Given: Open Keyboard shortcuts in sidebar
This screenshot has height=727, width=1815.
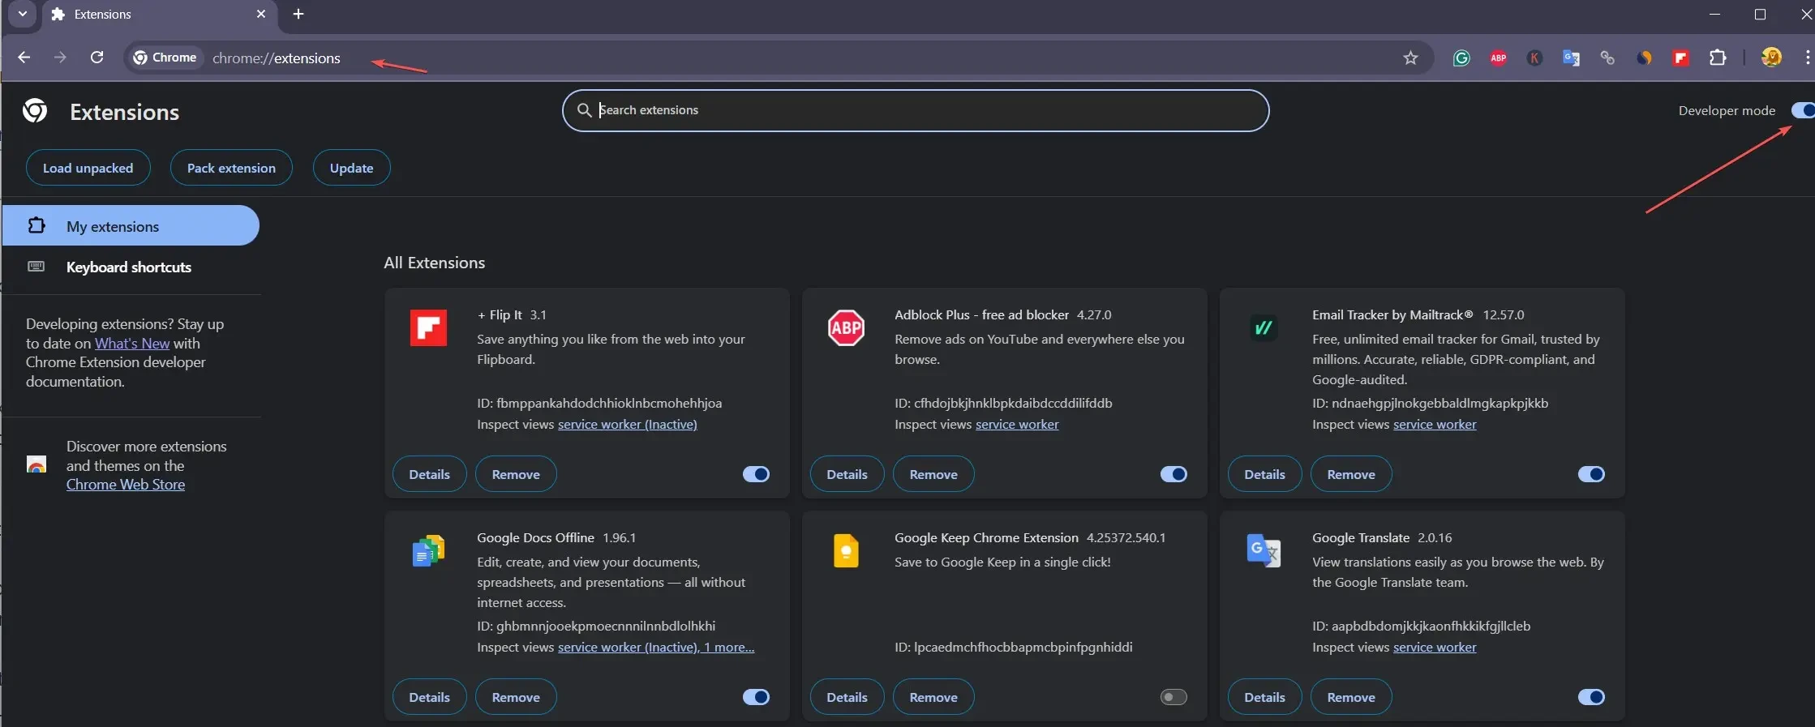Looking at the screenshot, I should click(131, 267).
